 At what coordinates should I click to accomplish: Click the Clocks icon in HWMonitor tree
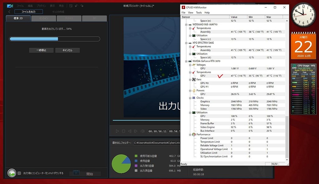[x=194, y=98]
